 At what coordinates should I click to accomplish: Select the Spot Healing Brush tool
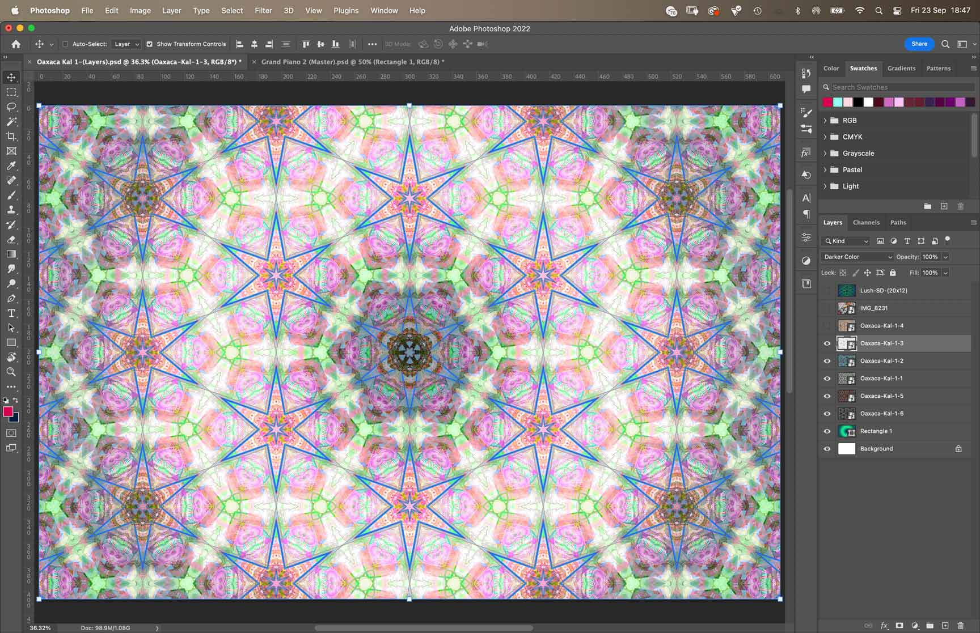11,180
